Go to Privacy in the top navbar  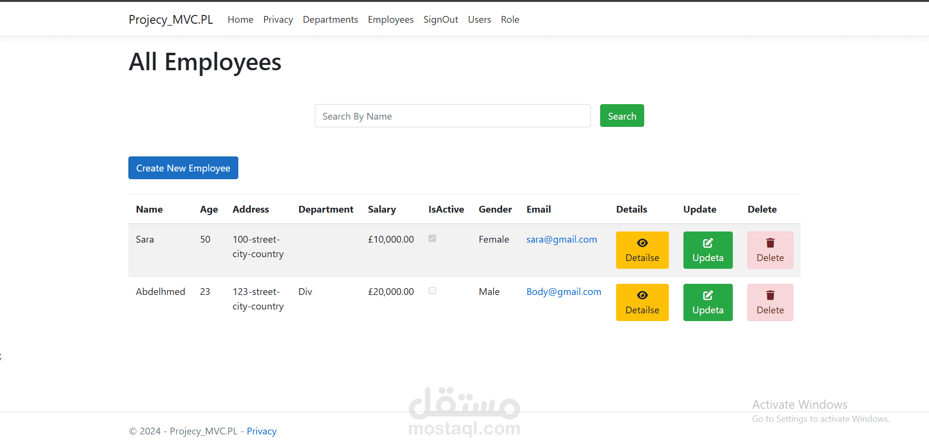pyautogui.click(x=278, y=19)
